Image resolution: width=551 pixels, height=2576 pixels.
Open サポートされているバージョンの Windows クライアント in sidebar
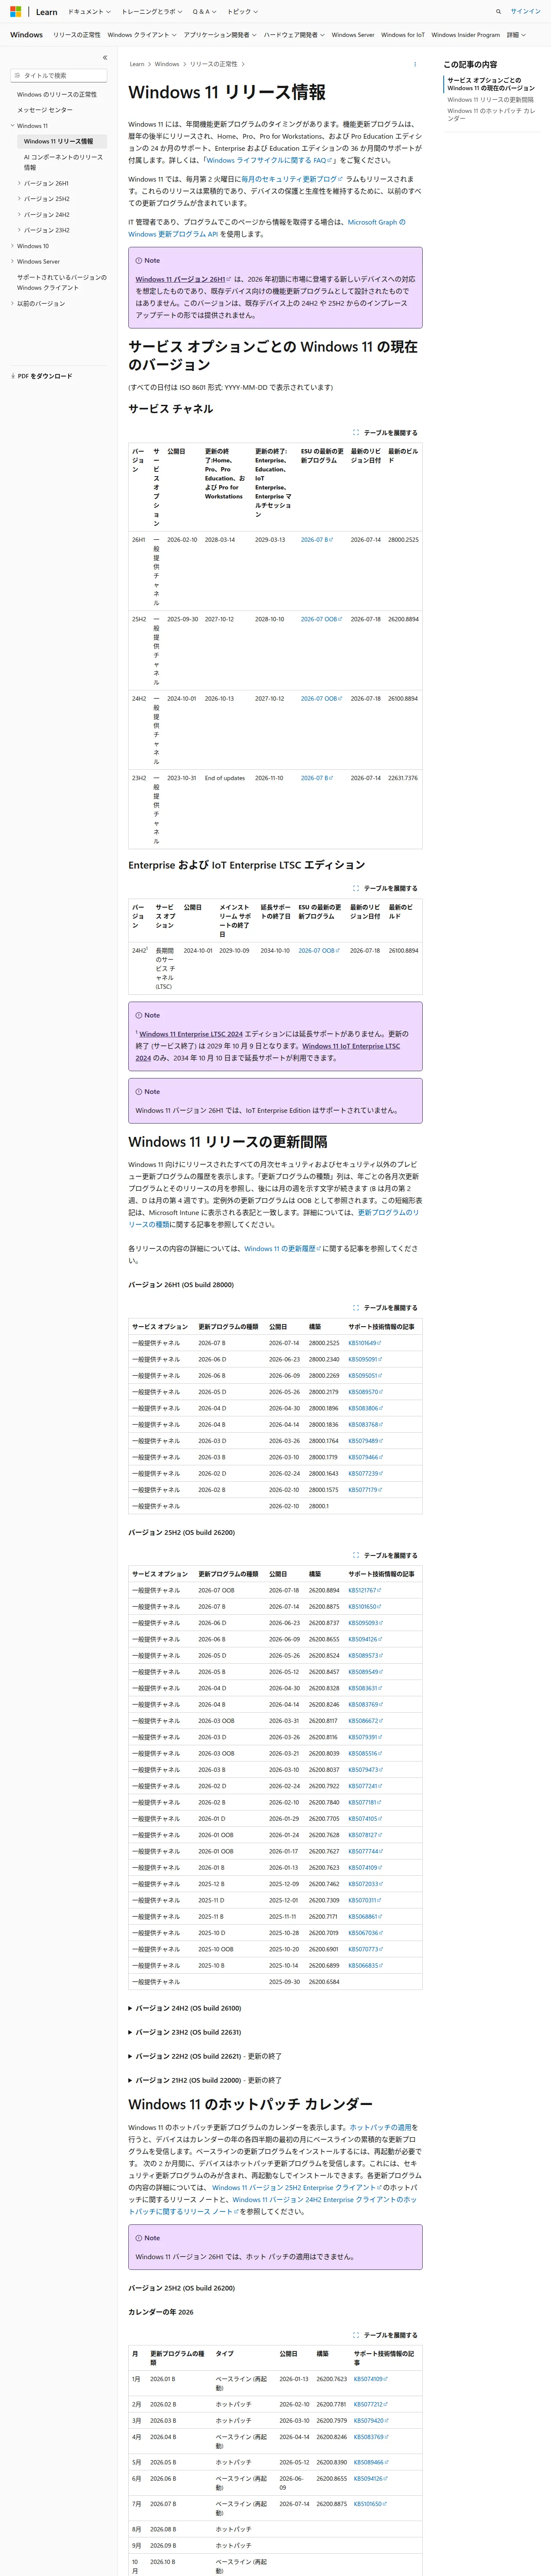pos(61,282)
